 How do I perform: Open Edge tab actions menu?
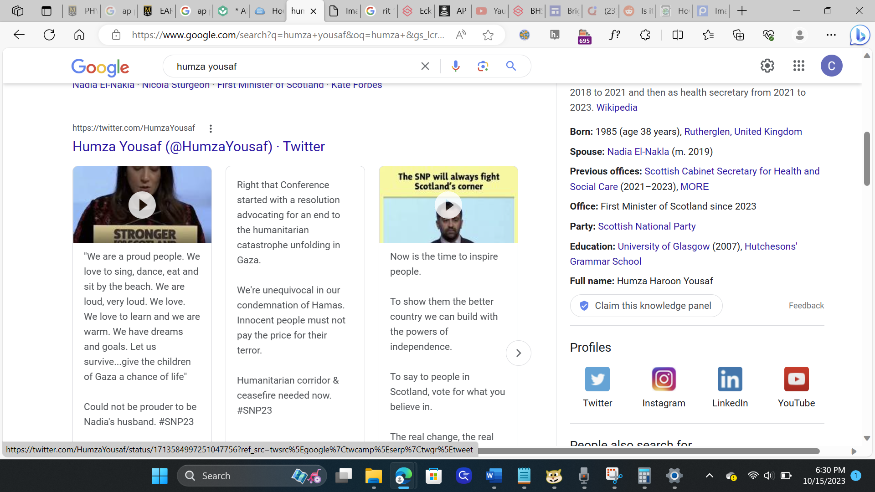click(46, 11)
